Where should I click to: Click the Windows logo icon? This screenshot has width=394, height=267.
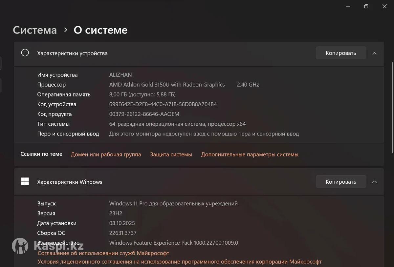click(x=25, y=182)
